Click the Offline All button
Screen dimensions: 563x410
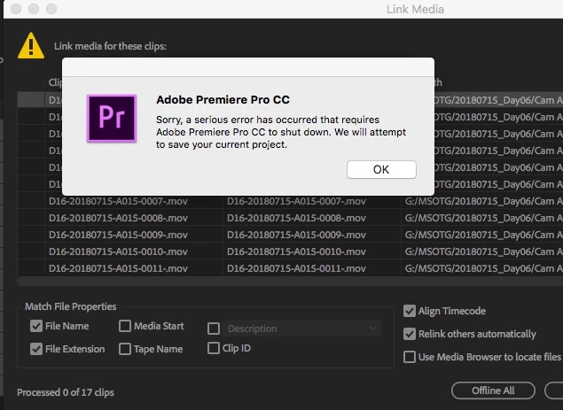(493, 391)
